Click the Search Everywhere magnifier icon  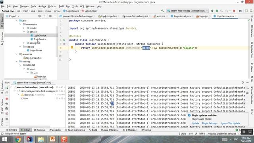click(251, 11)
